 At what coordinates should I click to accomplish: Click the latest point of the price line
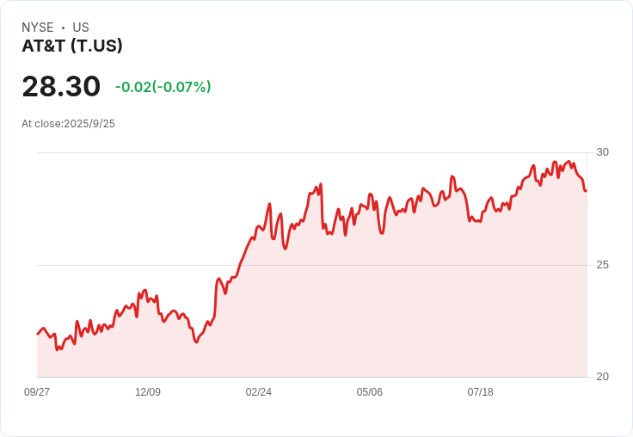pos(586,191)
